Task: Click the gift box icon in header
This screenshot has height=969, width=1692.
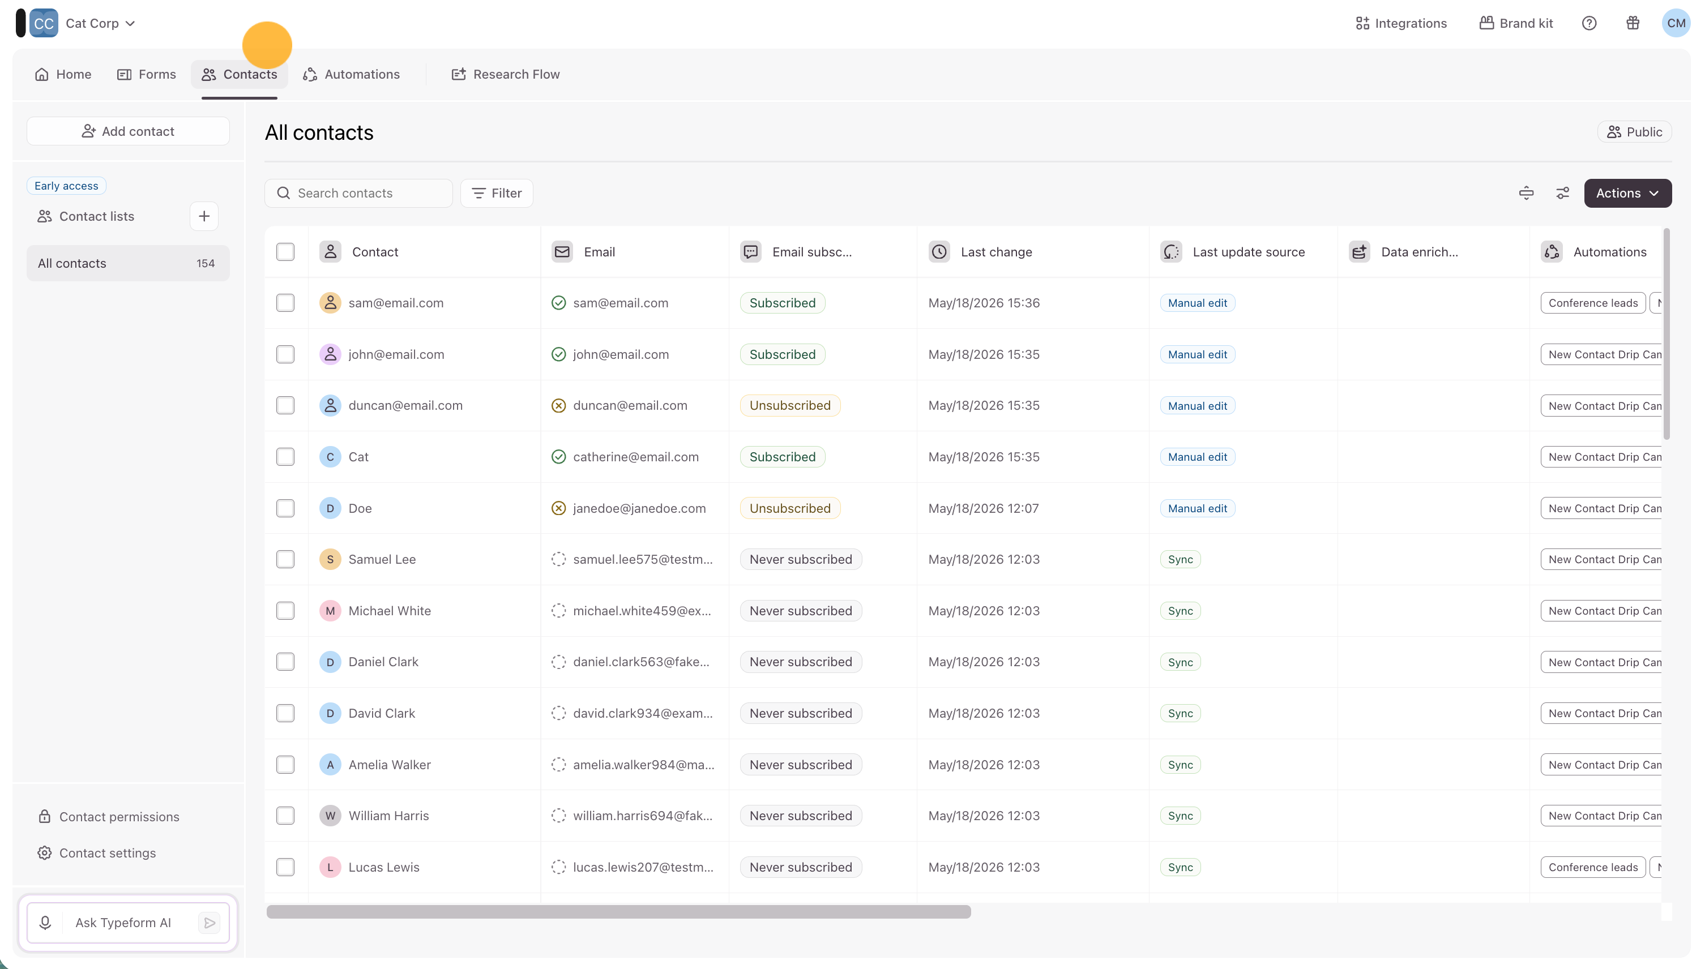Action: click(1632, 23)
